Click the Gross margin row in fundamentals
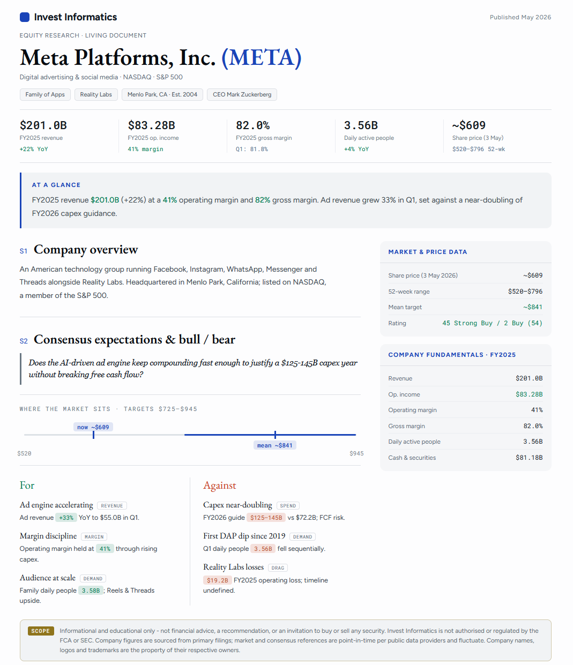This screenshot has width=573, height=665. click(465, 426)
